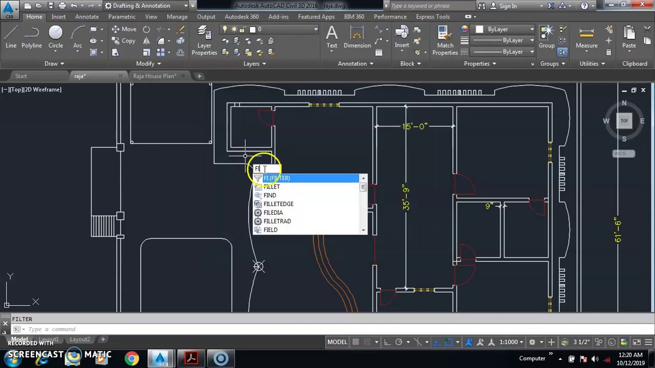
Task: Click the Quick Calculator icon in Utilities
Action: coord(608,52)
